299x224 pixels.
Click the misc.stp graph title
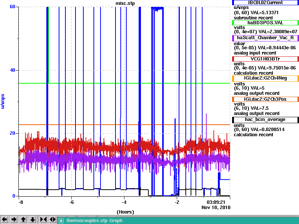[x=125, y=3]
